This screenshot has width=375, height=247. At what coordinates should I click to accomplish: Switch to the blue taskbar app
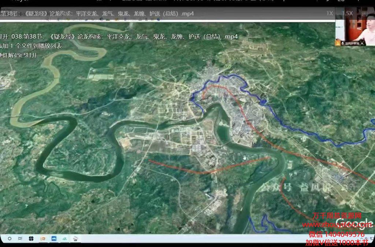[x=53, y=239]
